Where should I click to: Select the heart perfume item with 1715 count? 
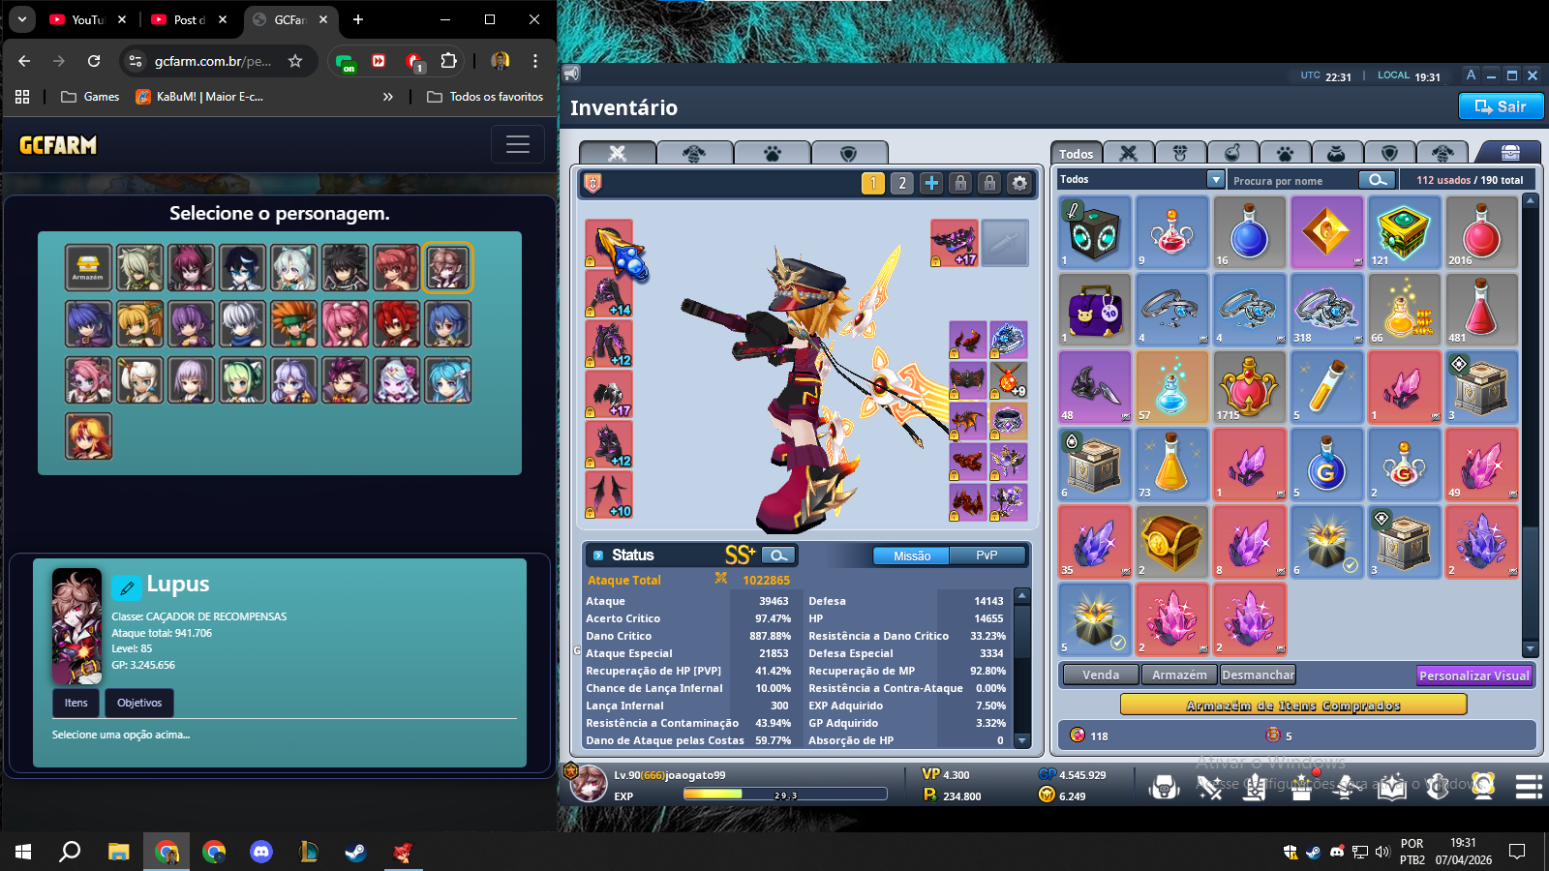(x=1249, y=387)
